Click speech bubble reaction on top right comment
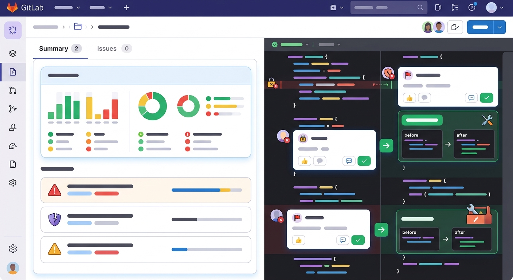513x280 pixels. point(424,98)
